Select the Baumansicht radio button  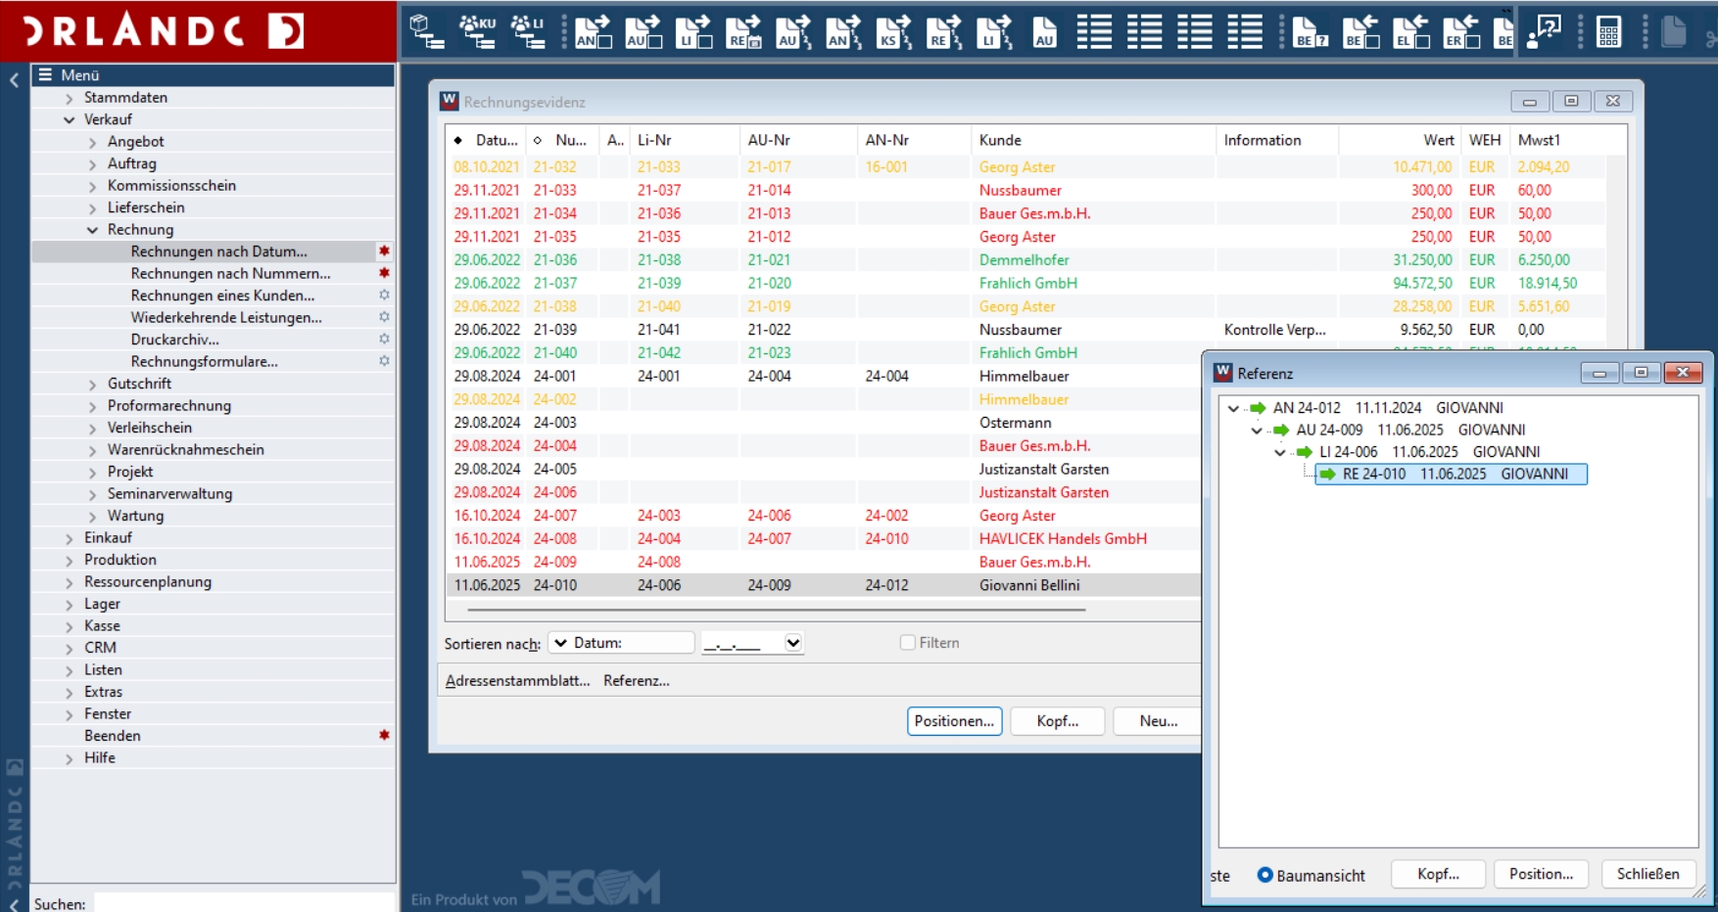(x=1265, y=875)
